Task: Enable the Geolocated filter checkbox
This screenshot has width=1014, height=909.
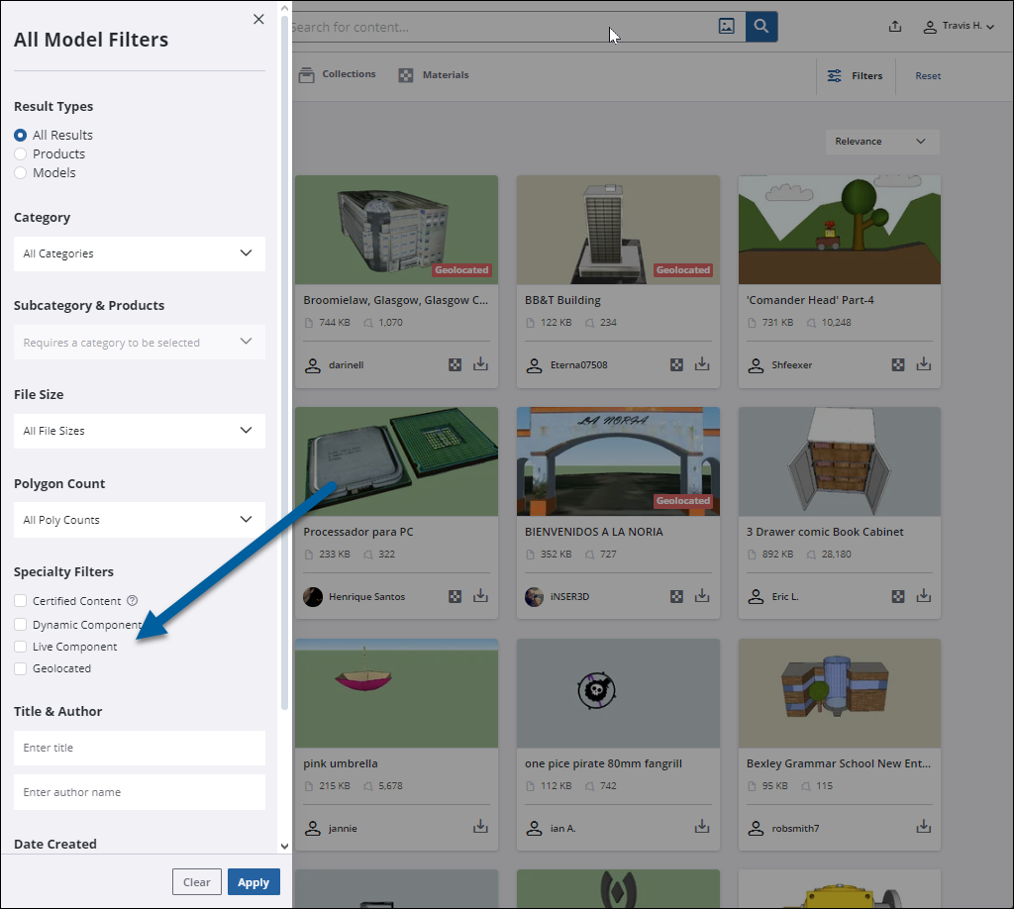Action: (x=20, y=668)
